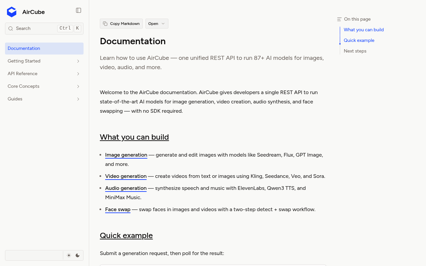This screenshot has width=426, height=266.
Task: Follow the Video generation link
Action: pos(126,176)
